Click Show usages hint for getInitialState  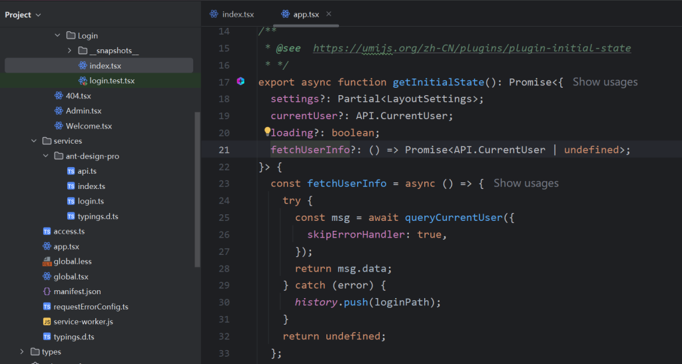[x=605, y=82]
